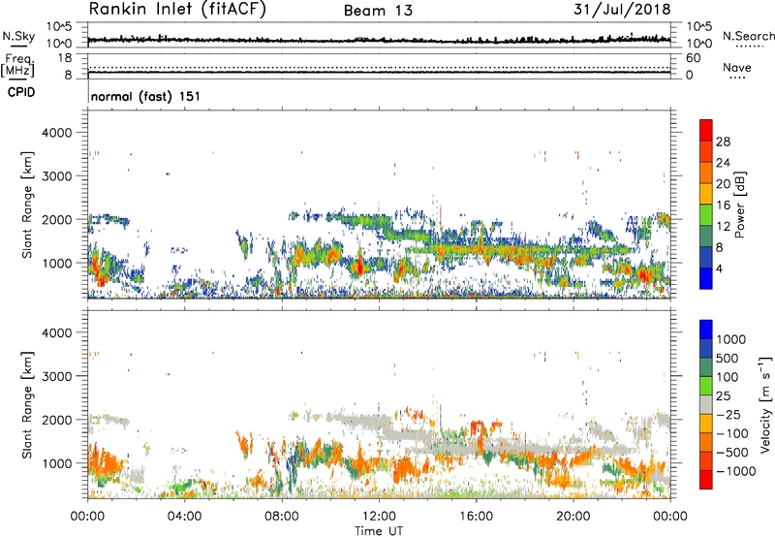
Task: Click the '20:00' time tick label
Action: pos(573,517)
